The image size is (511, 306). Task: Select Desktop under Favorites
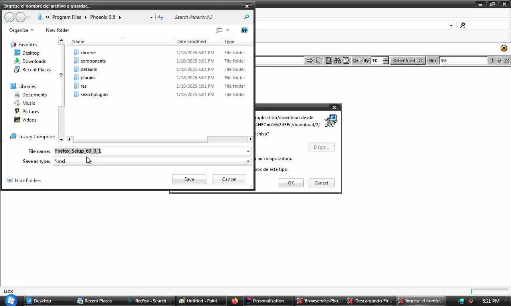click(31, 53)
